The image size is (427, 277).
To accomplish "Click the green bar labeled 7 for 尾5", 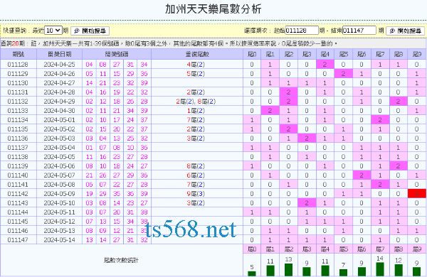I will click(x=343, y=273).
